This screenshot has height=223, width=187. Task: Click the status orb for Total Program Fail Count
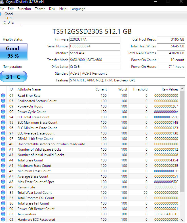3,198
